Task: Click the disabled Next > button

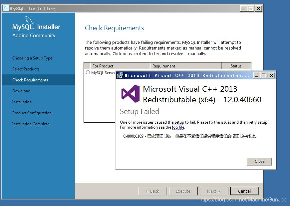Action: click(x=214, y=191)
